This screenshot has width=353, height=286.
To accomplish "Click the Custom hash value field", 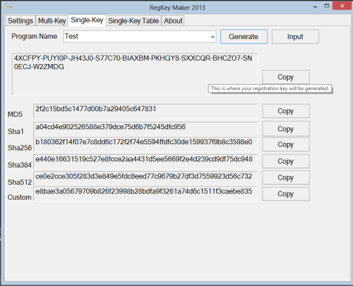I will tap(145, 193).
